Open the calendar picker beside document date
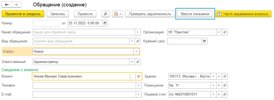This screenshot has width=274, height=100. pos(105,23)
